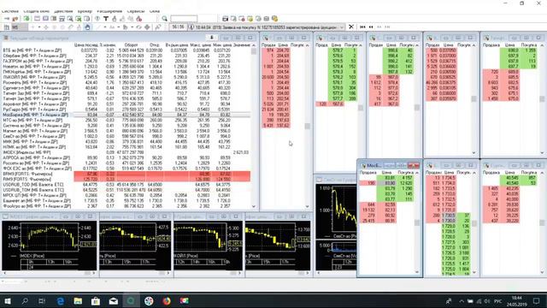The image size is (547, 308).
Task: Expand the message history dropdown arrow
Action: 342,27
